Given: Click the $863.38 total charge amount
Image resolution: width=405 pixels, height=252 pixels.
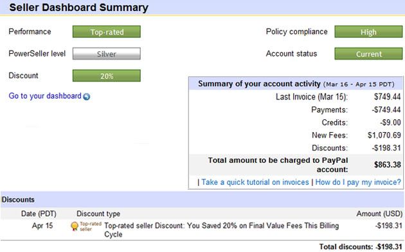Looking at the screenshot, I should (x=388, y=165).
